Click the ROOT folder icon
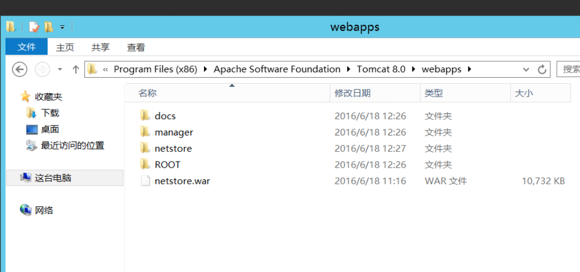580x272 pixels. click(145, 164)
